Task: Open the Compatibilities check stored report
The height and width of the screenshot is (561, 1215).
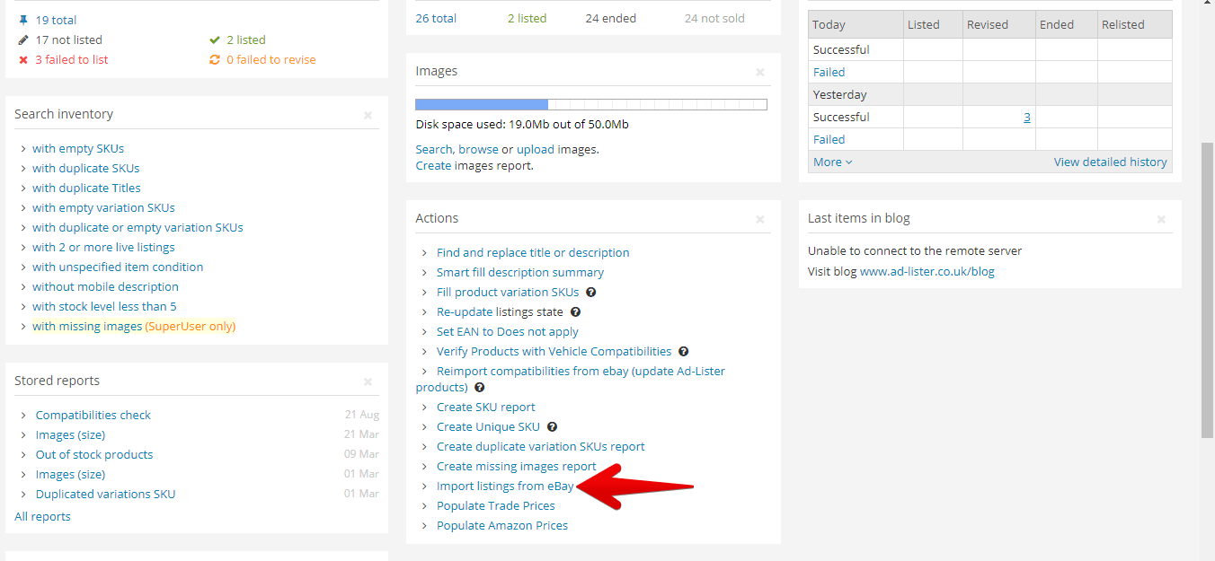Action: point(93,416)
